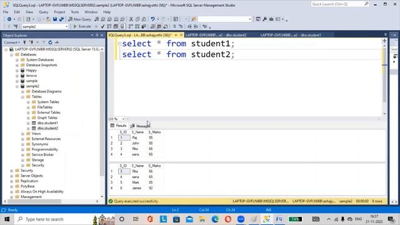Click the Comment out selected lines icon
This screenshot has width=400, height=225.
coord(174,26)
